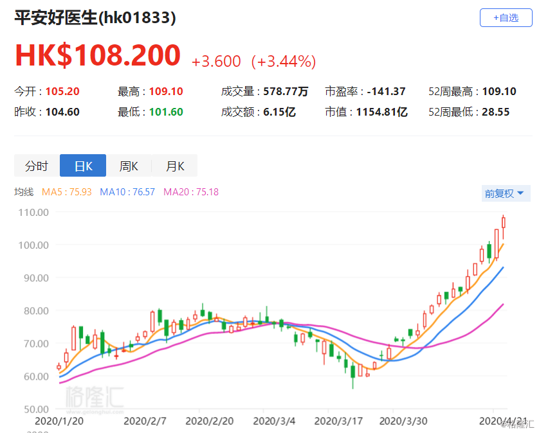The height and width of the screenshot is (433, 539).
Task: Click the percent change (+3.44%)
Action: tap(284, 62)
